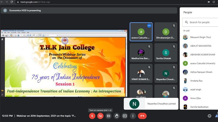
Task: Click previous page arrow in Adobe Reader
Action: coord(16,35)
